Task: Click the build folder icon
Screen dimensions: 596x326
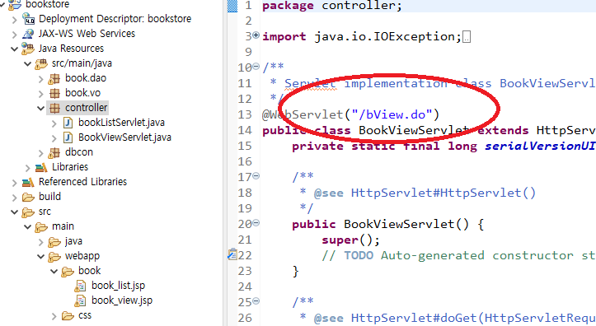Action: click(x=28, y=197)
